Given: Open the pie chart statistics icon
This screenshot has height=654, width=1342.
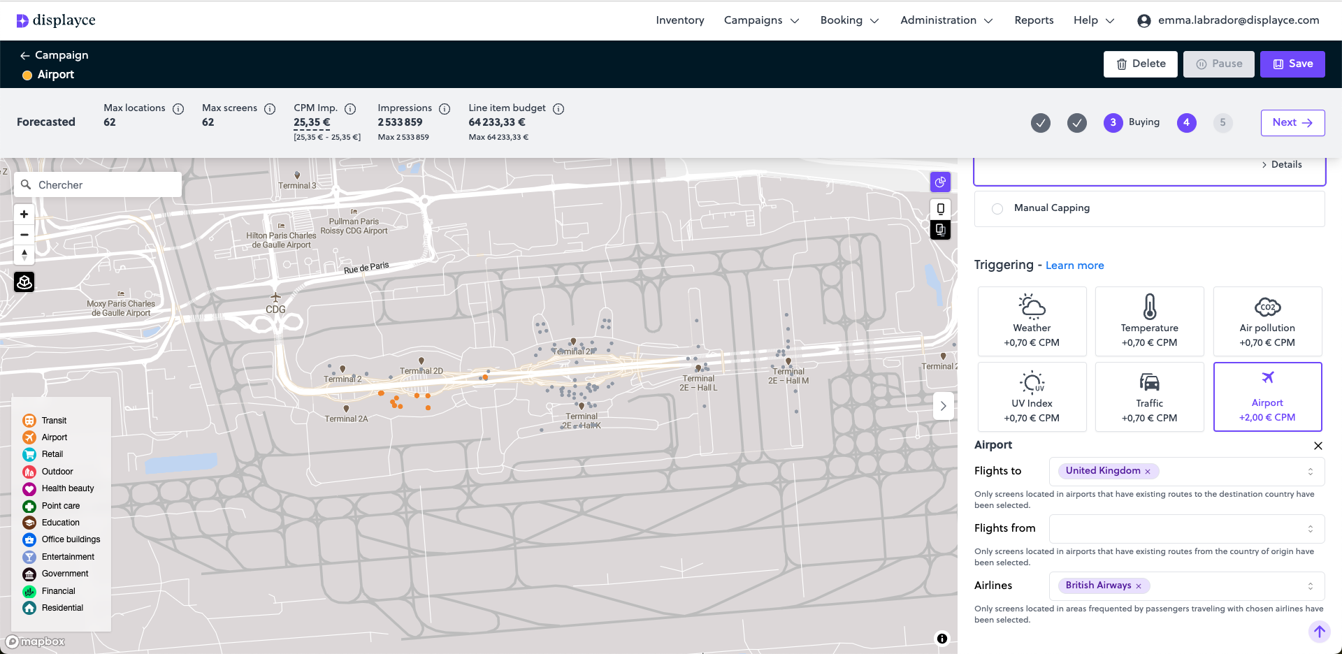Looking at the screenshot, I should click(940, 182).
